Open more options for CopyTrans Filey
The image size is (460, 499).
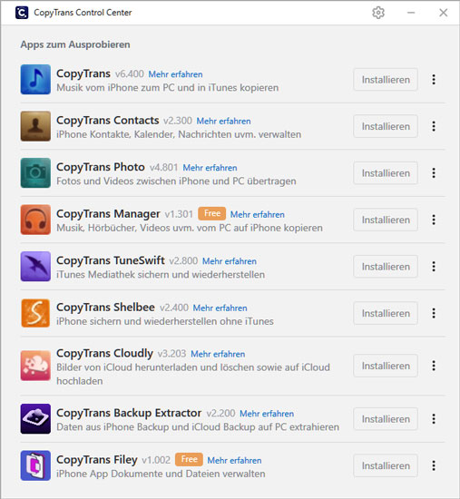tap(434, 465)
